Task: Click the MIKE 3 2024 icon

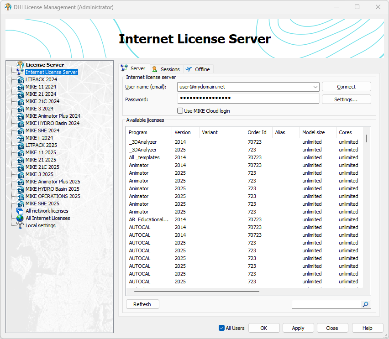Action: pyautogui.click(x=21, y=109)
